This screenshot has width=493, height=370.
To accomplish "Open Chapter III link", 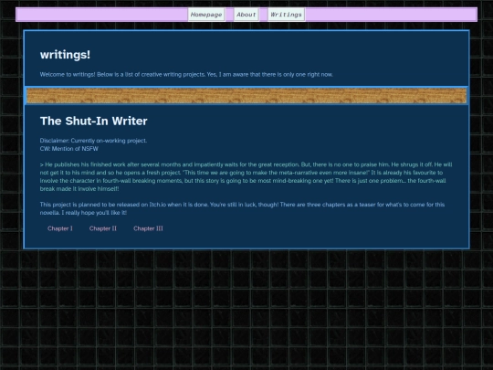I will click(x=148, y=228).
